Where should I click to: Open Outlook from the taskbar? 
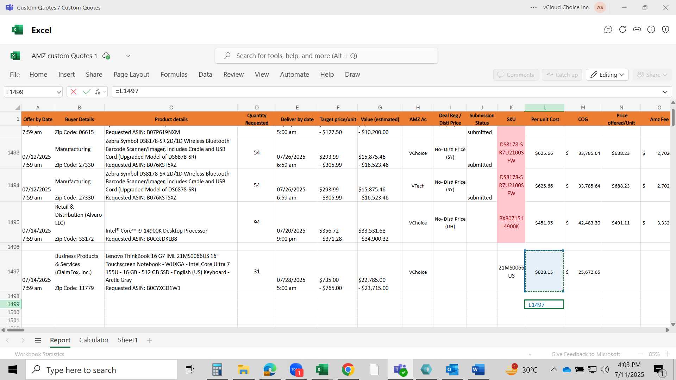(452, 370)
